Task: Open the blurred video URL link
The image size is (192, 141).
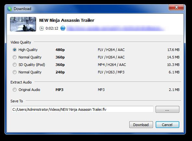Action: point(115,28)
